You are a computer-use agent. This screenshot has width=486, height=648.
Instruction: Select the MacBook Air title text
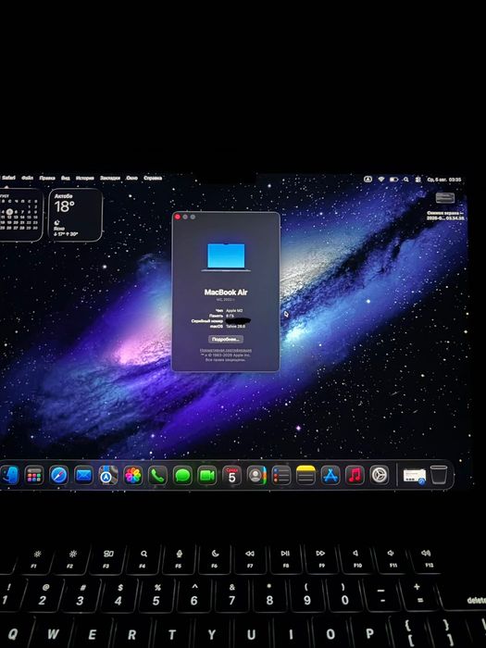pyautogui.click(x=226, y=293)
